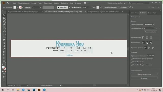163x92 pixels.
Task: Switch to the Слои panel tab
Action: click(x=132, y=13)
